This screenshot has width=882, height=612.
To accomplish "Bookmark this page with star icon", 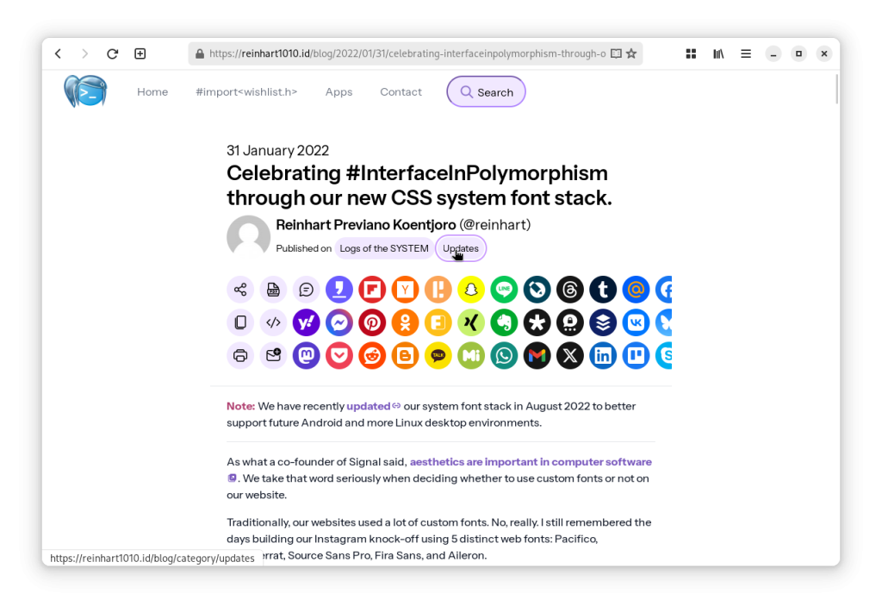I will click(x=631, y=53).
